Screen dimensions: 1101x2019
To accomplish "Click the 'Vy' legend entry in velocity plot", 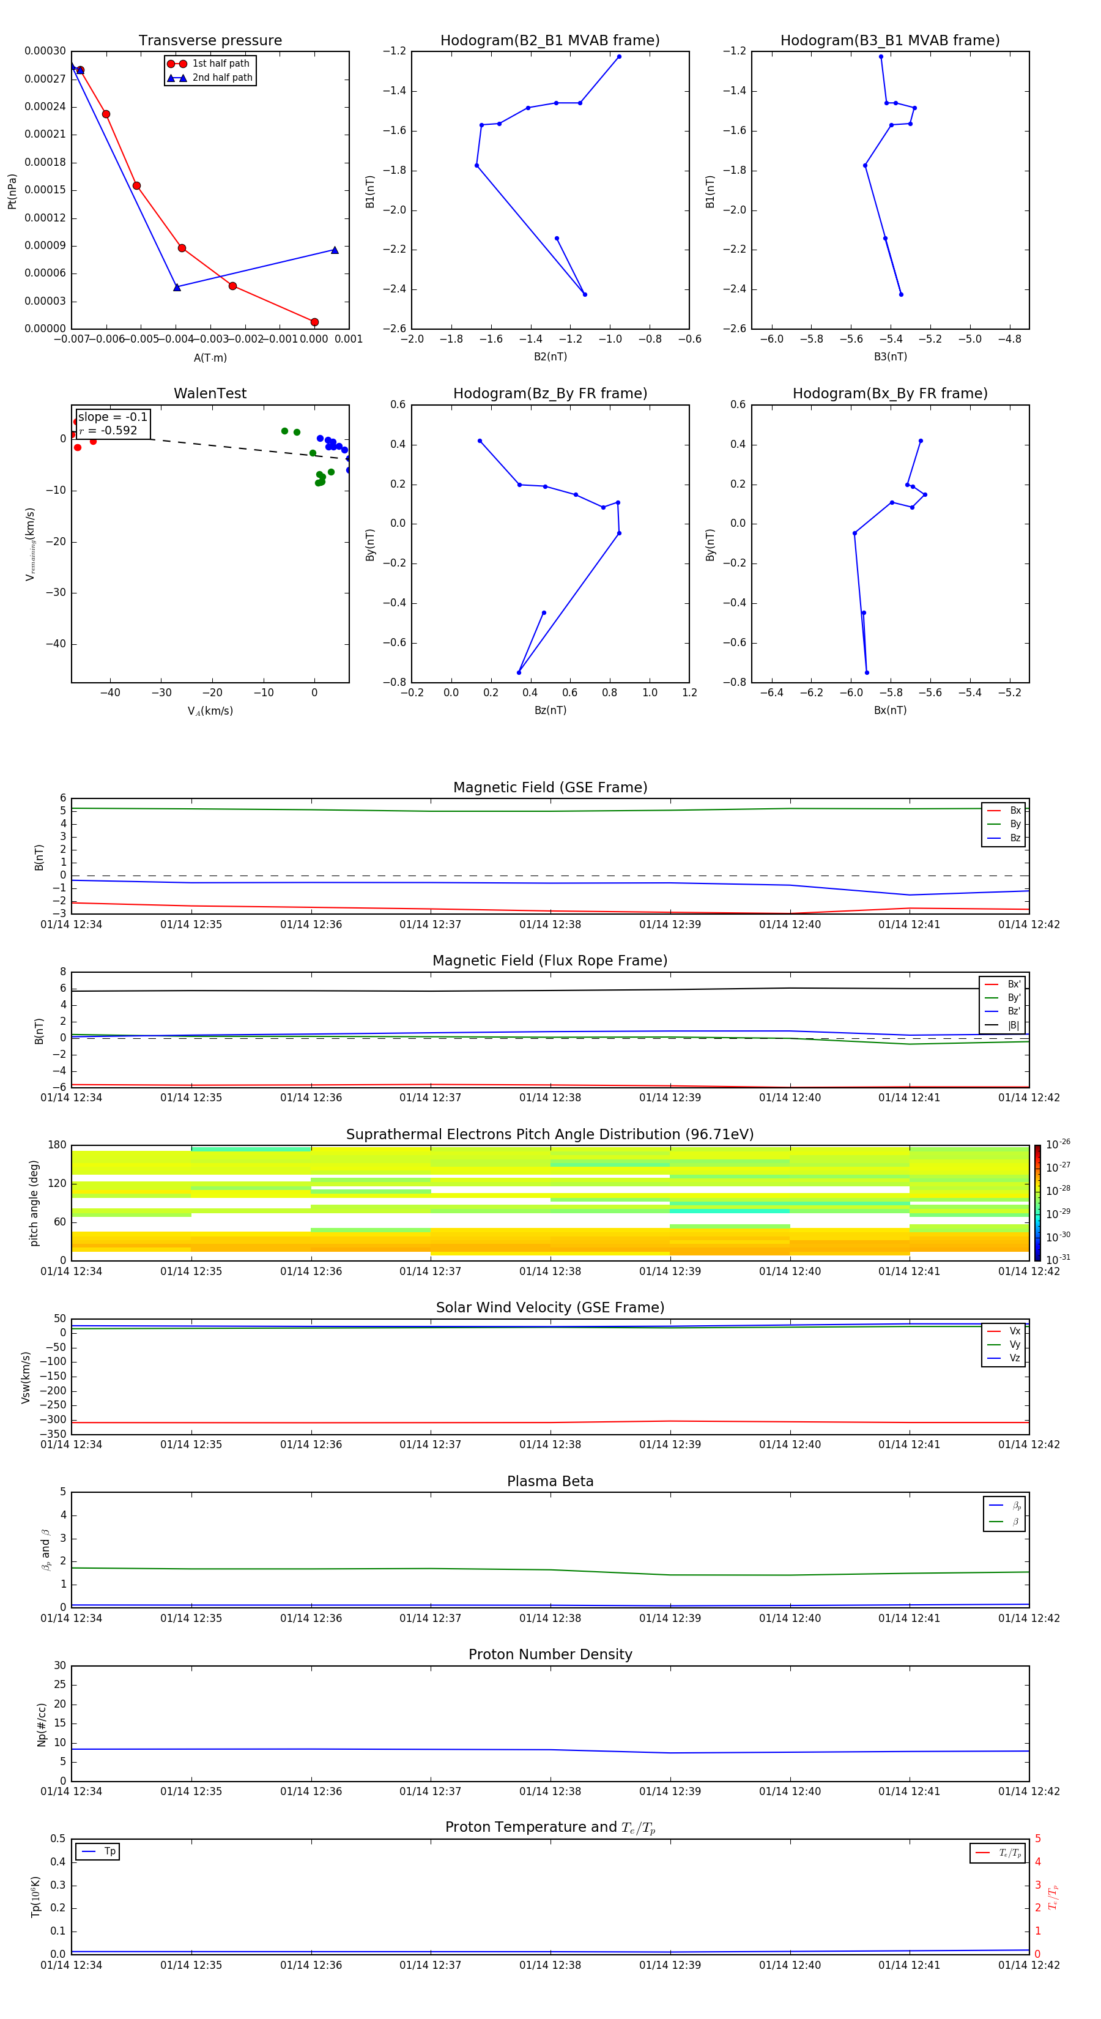I will [x=1004, y=1345].
